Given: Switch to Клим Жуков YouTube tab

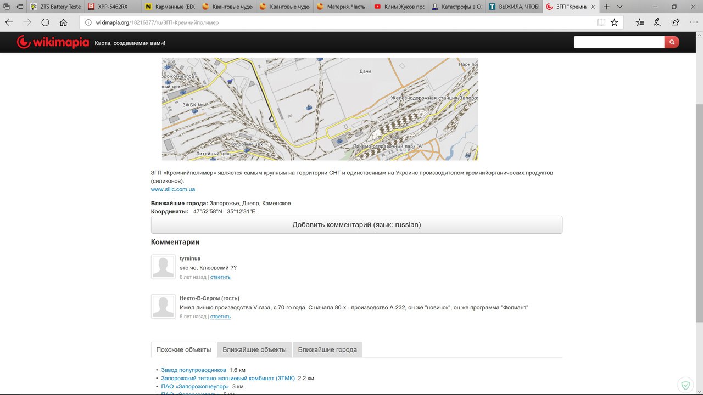Looking at the screenshot, I should point(398,7).
